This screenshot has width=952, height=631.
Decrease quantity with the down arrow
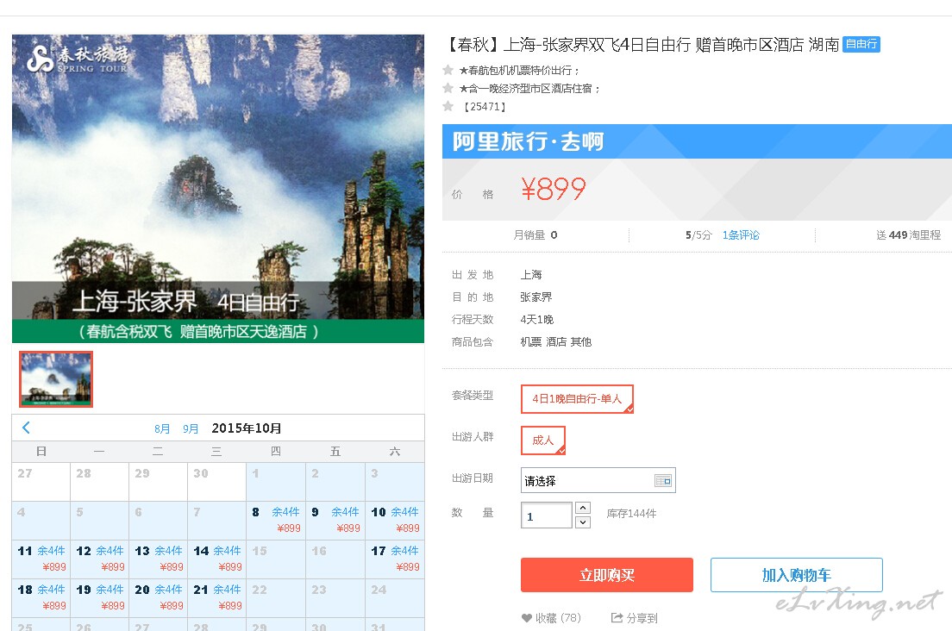pos(582,522)
